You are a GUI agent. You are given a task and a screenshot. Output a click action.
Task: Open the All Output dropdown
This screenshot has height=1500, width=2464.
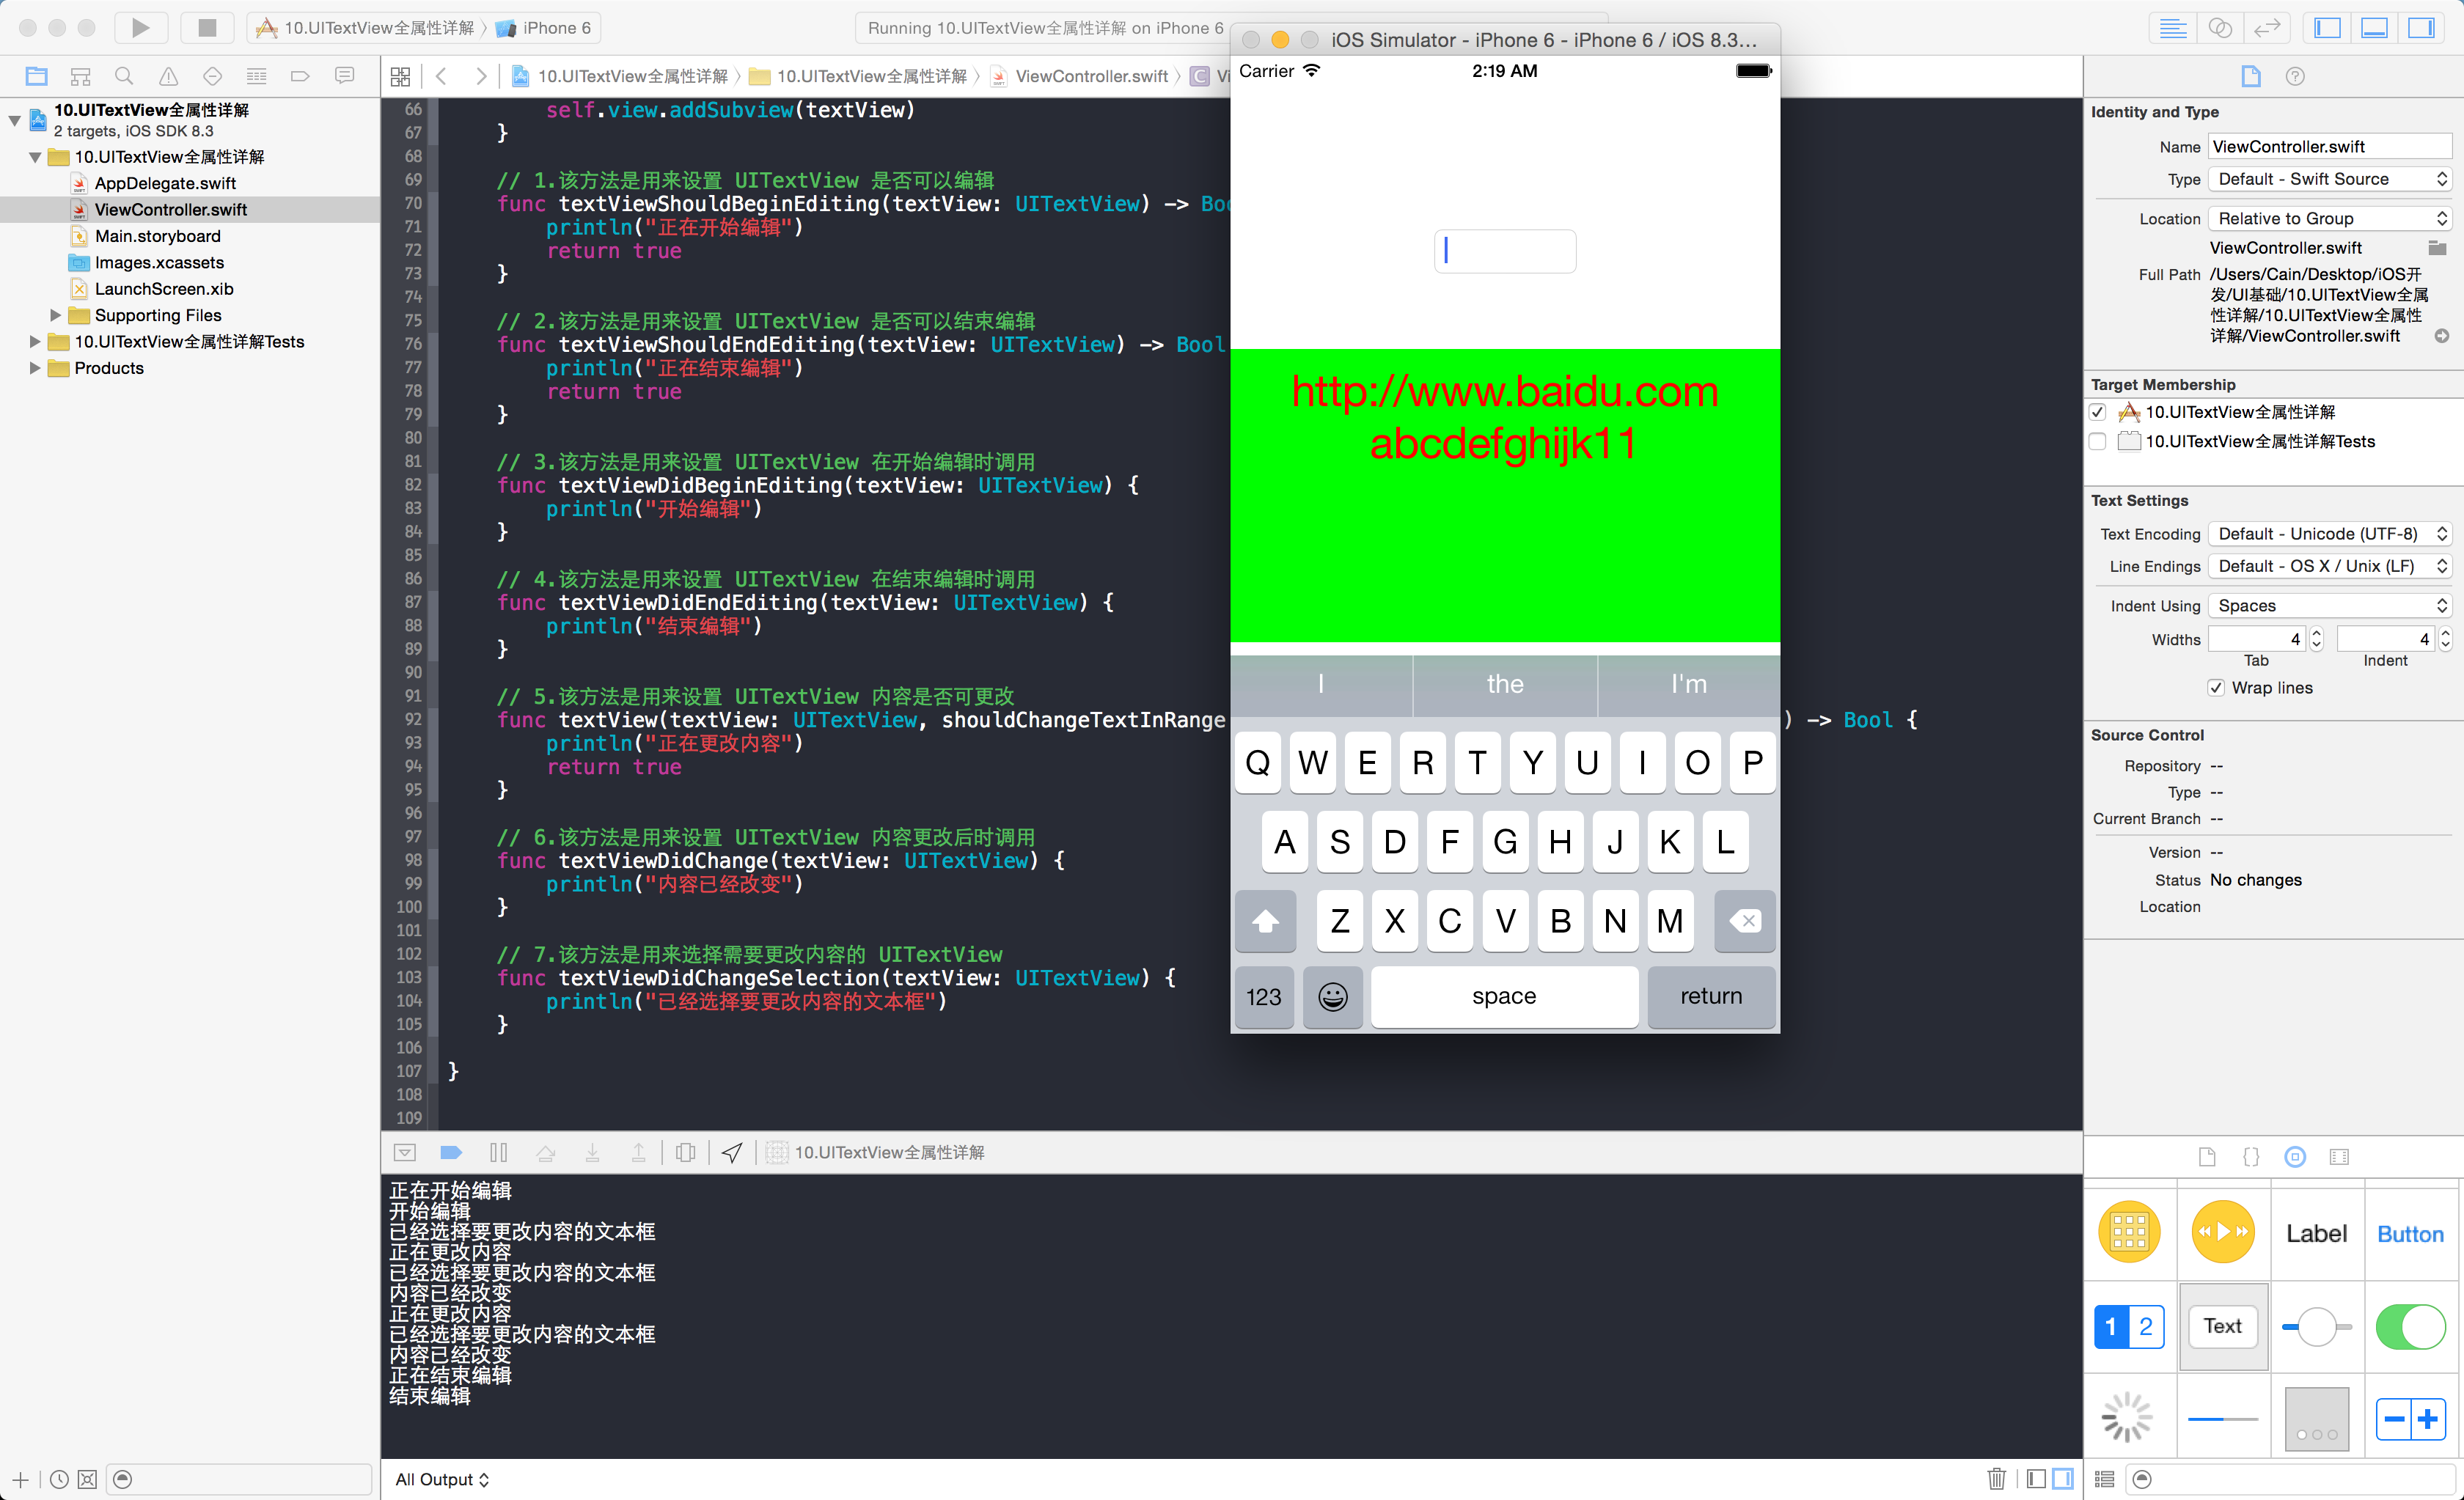441,1479
